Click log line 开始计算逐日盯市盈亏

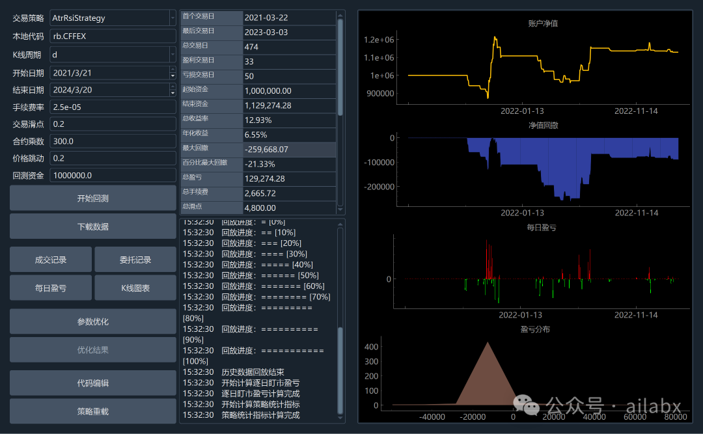coord(241,383)
